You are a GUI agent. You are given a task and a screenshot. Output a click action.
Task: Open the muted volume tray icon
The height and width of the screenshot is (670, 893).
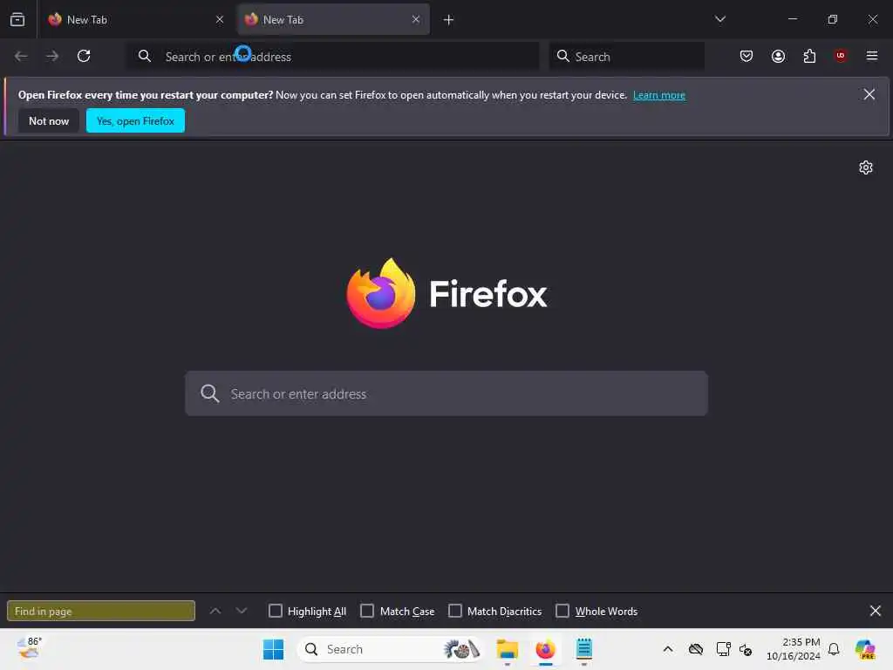click(x=746, y=649)
